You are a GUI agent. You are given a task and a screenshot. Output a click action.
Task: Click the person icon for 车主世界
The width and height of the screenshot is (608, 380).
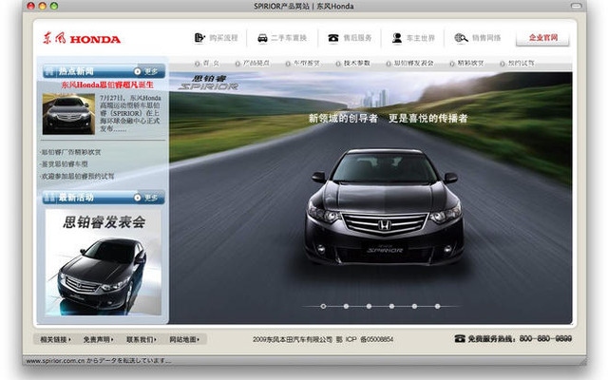(x=397, y=38)
